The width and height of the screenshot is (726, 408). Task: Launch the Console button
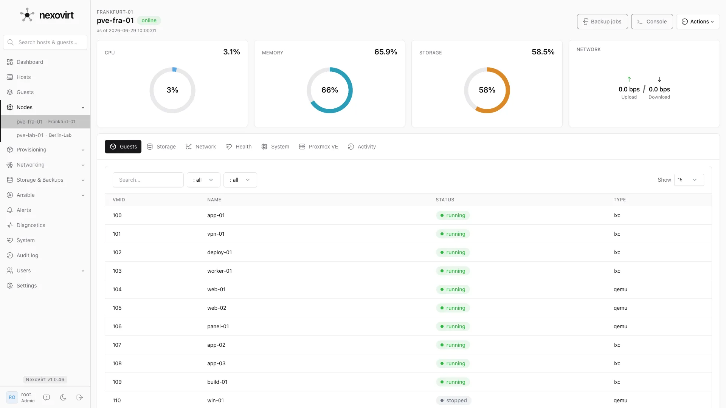pos(652,22)
